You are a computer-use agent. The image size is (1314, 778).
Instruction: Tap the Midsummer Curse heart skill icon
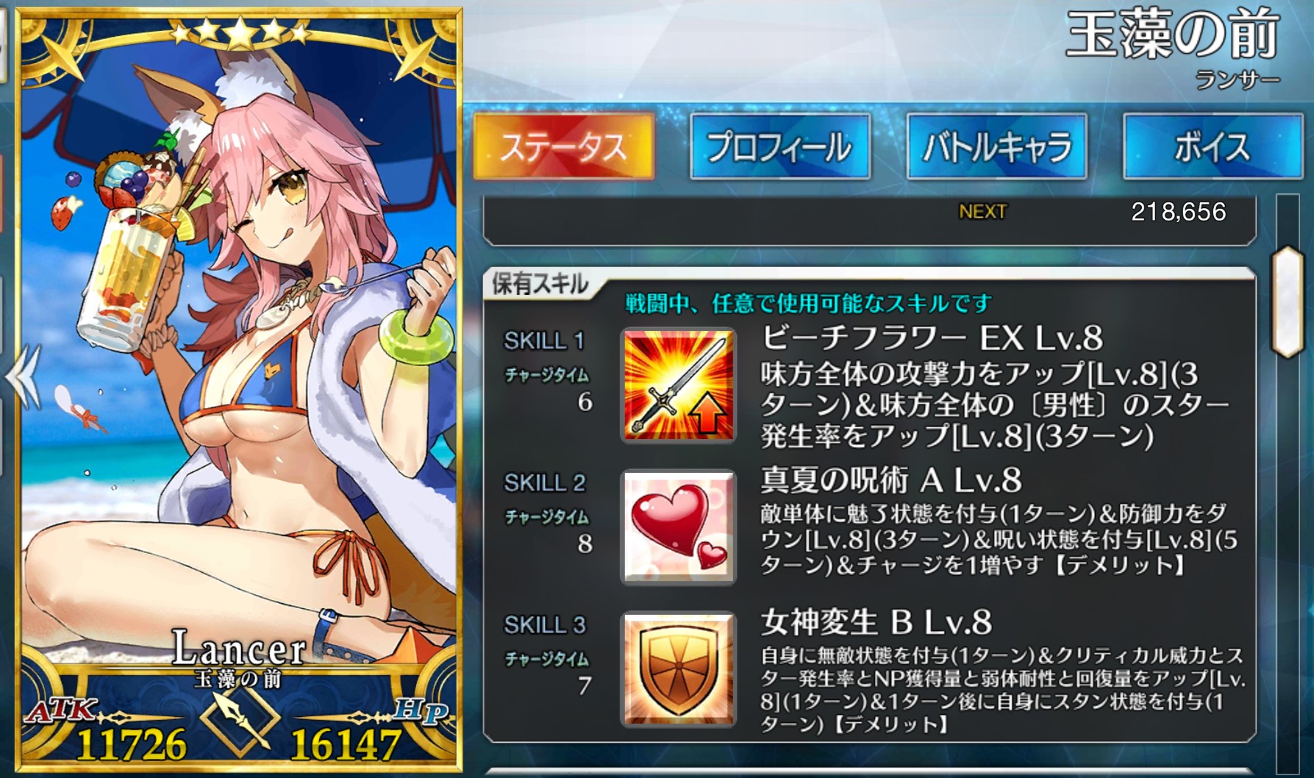point(678,527)
